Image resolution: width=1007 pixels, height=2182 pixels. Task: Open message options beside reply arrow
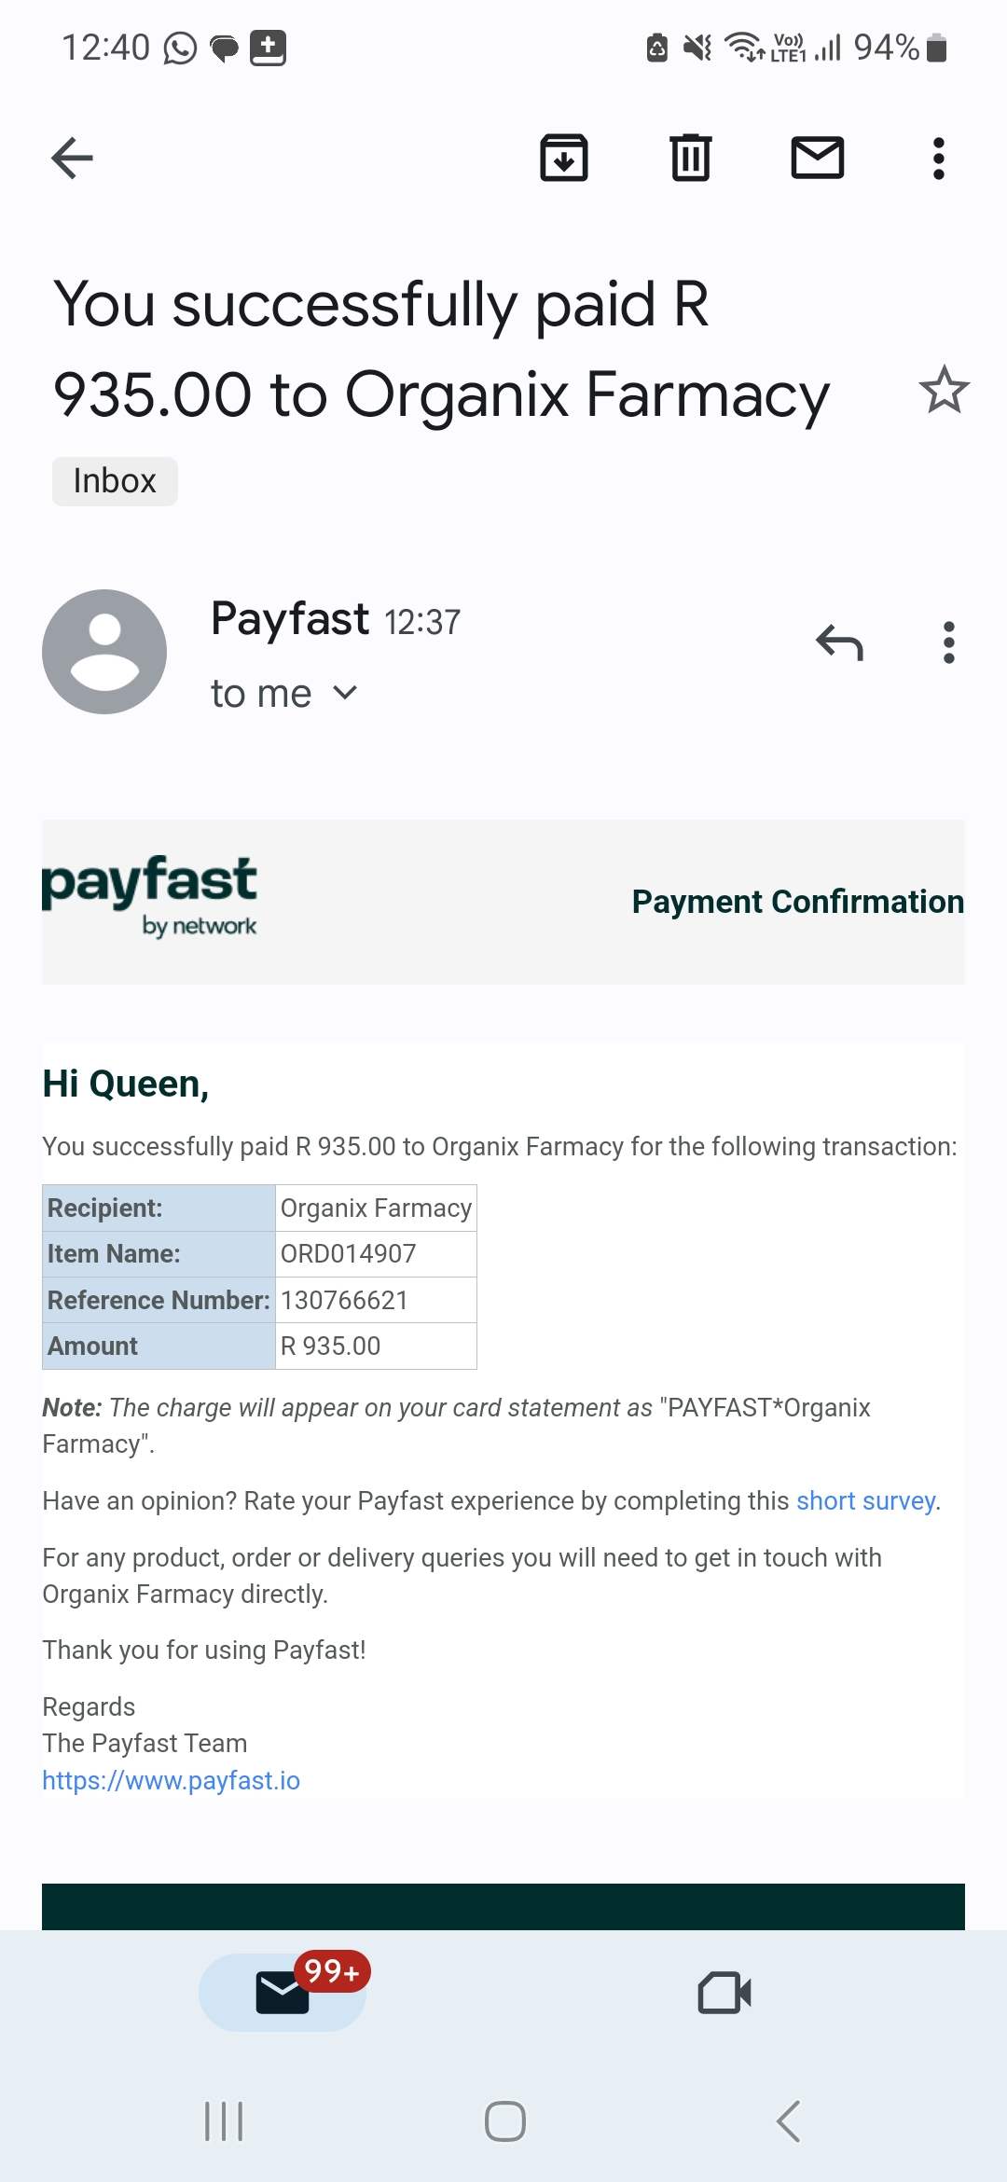[x=949, y=642]
